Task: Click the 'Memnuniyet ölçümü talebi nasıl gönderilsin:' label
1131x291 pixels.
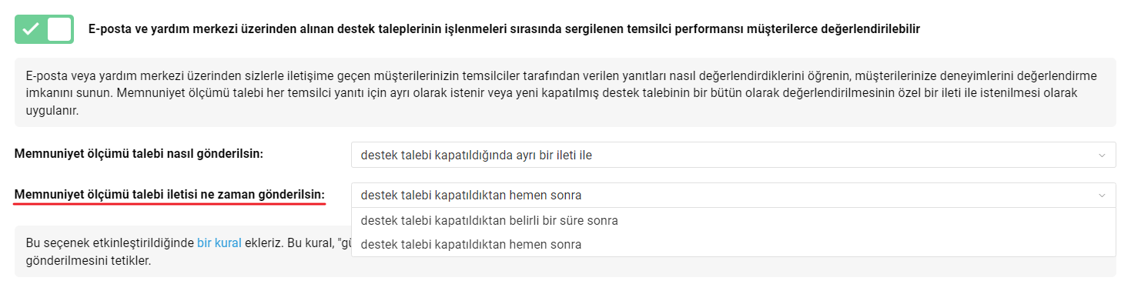Action: coord(139,153)
